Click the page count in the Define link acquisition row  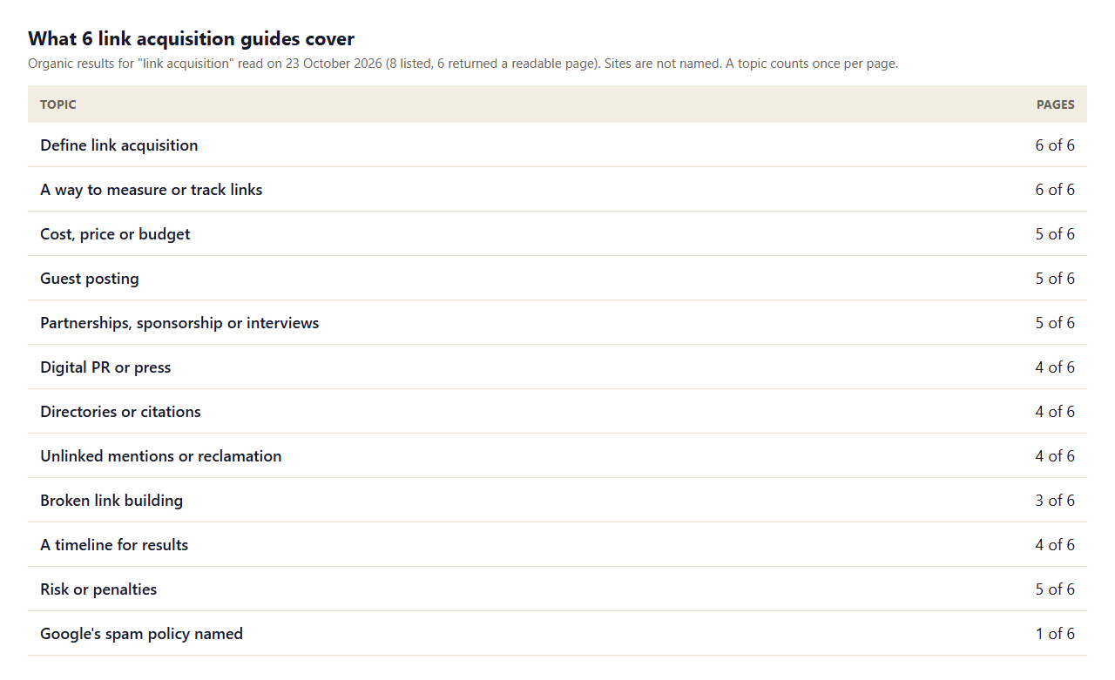(1055, 145)
